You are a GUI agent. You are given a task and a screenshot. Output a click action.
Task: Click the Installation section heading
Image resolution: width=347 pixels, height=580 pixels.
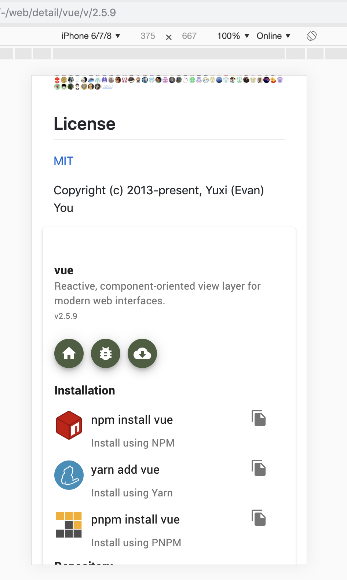coord(85,390)
